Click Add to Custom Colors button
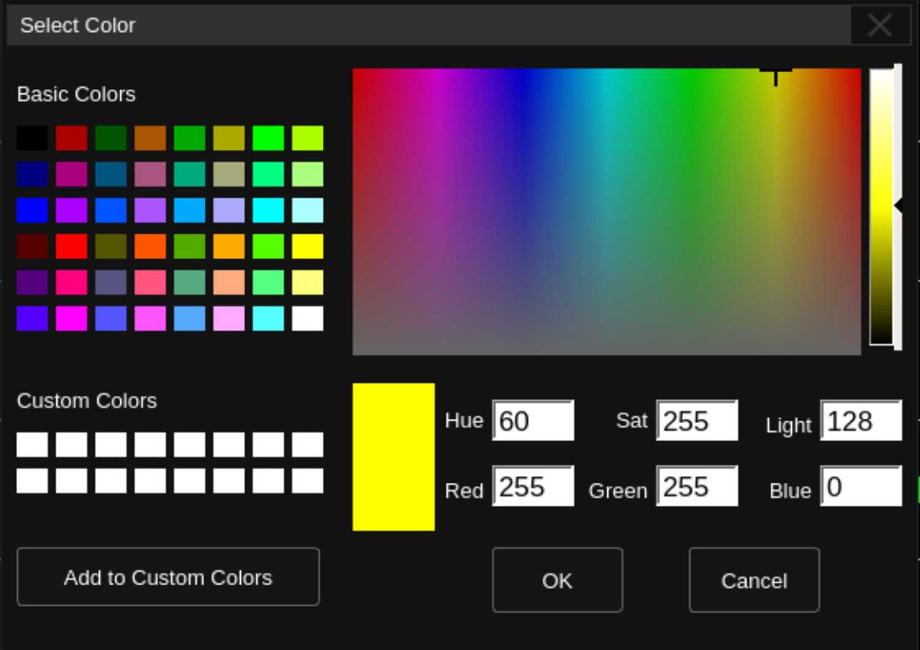The width and height of the screenshot is (920, 650). click(x=168, y=577)
